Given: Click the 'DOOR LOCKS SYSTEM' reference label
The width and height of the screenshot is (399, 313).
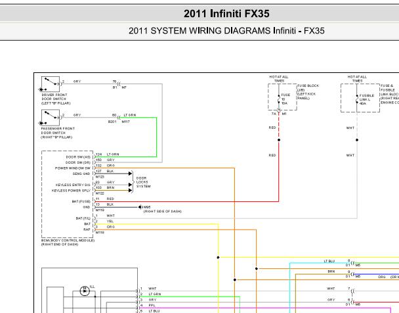Looking at the screenshot, I should pyautogui.click(x=143, y=182).
